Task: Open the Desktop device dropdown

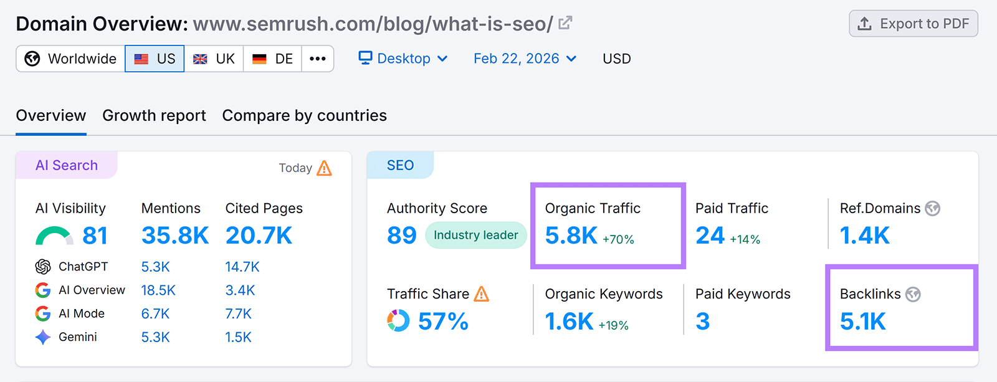Action: click(x=404, y=58)
